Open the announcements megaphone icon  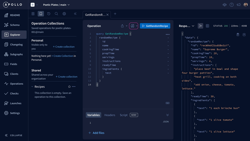pos(239,5)
